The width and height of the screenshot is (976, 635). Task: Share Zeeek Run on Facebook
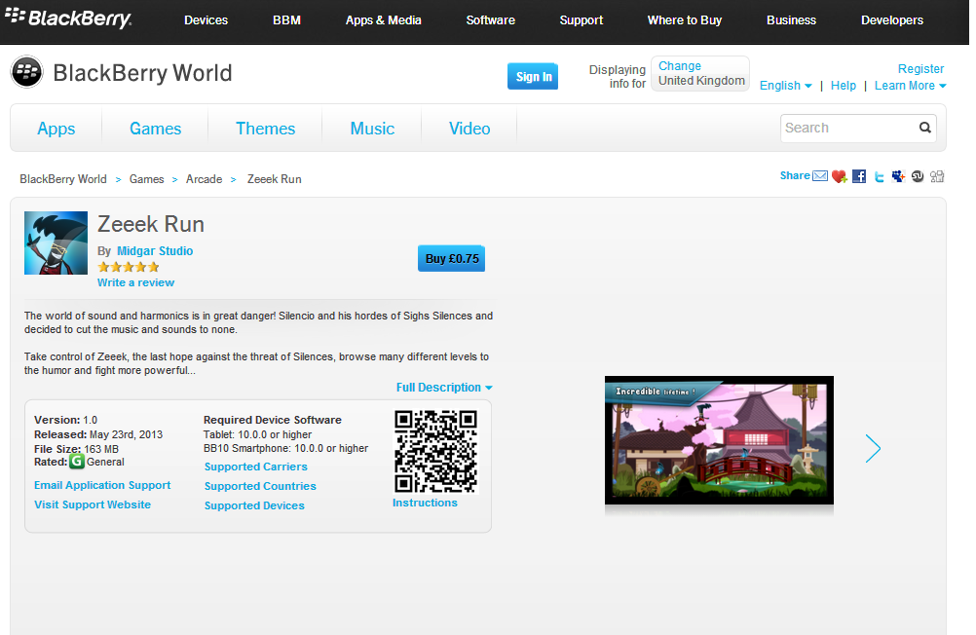click(859, 176)
